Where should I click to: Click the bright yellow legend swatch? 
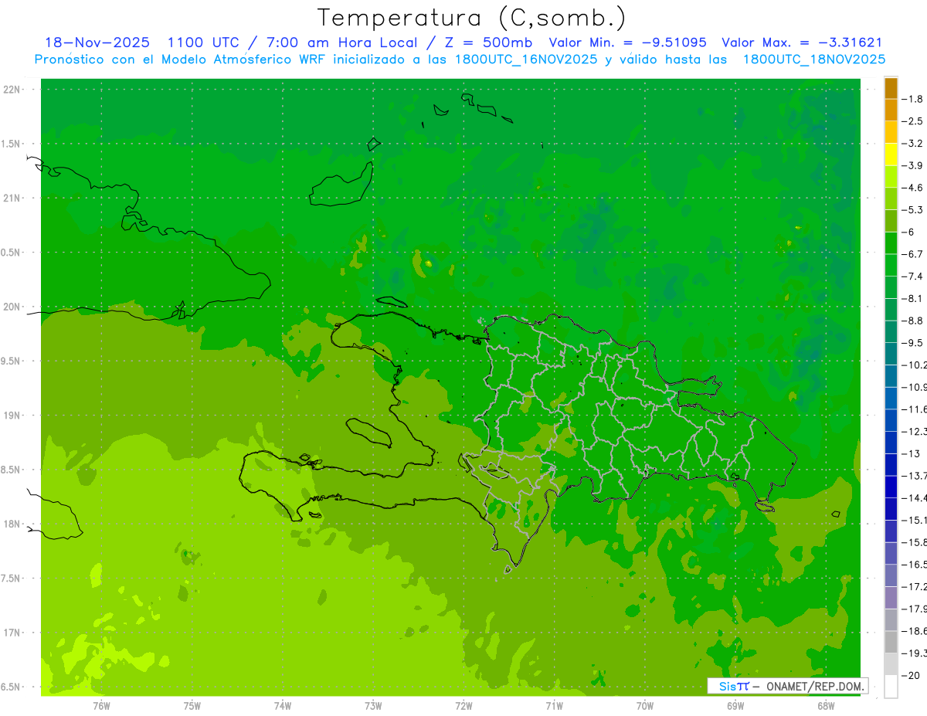point(891,154)
